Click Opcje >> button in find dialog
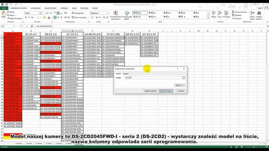The image size is (269, 151). tap(179, 85)
